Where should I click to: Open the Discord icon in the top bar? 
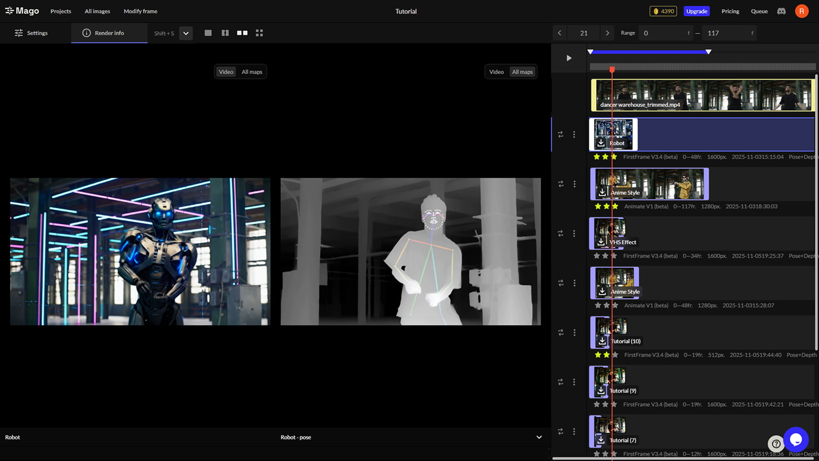click(781, 11)
